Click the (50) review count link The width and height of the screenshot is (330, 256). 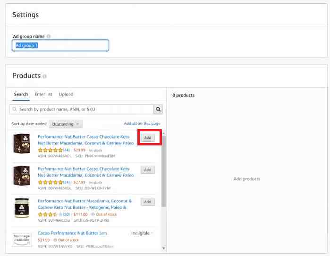(x=66, y=214)
